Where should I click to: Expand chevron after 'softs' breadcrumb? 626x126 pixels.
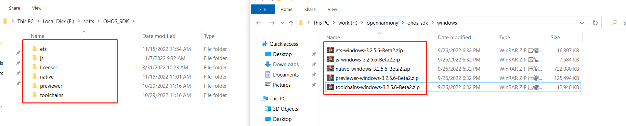click(x=99, y=21)
